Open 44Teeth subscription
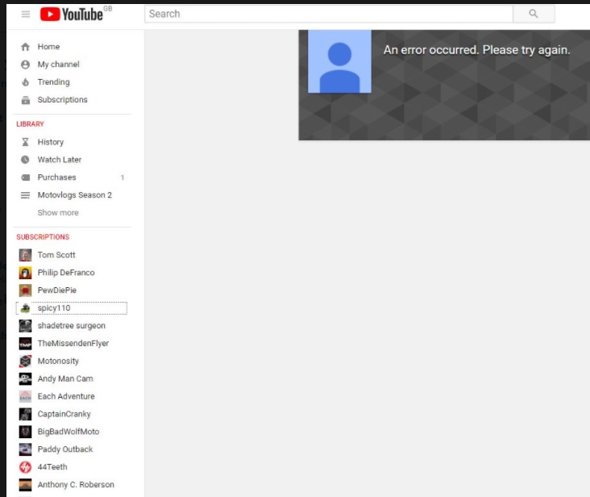Screen dimensions: 590x497 pyautogui.click(x=52, y=467)
